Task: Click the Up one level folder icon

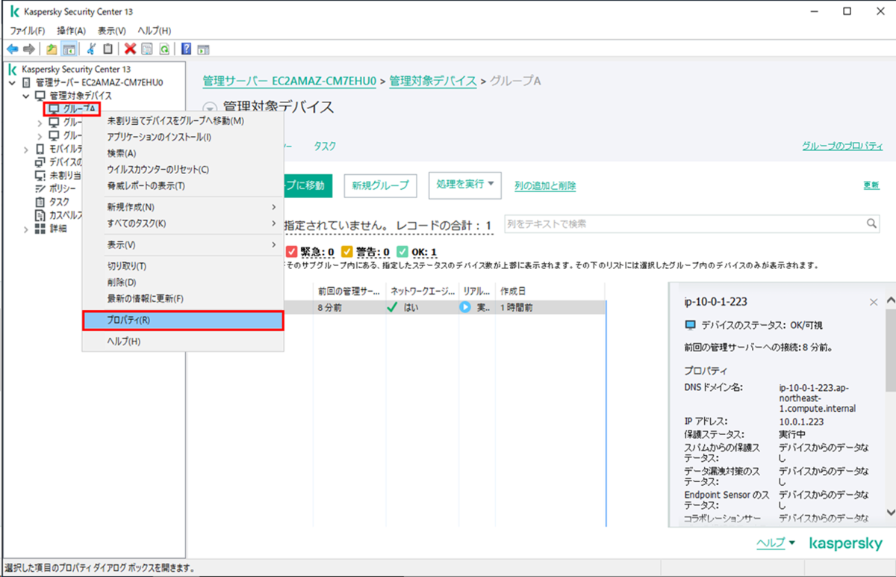Action: [x=52, y=49]
